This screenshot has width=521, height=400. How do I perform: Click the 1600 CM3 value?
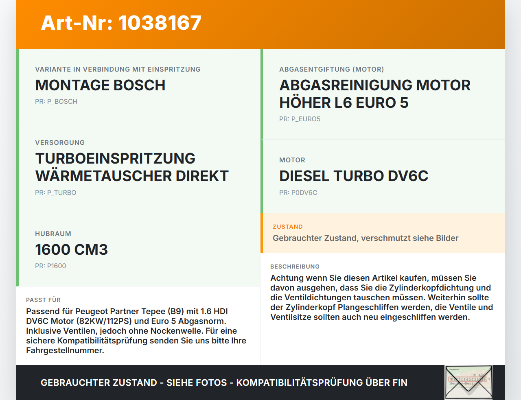(x=72, y=249)
